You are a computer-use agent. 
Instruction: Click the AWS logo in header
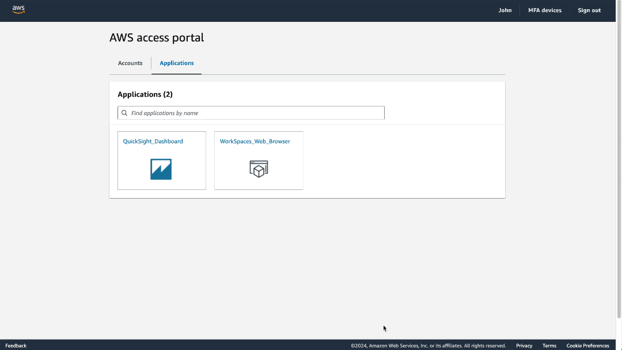point(18,10)
